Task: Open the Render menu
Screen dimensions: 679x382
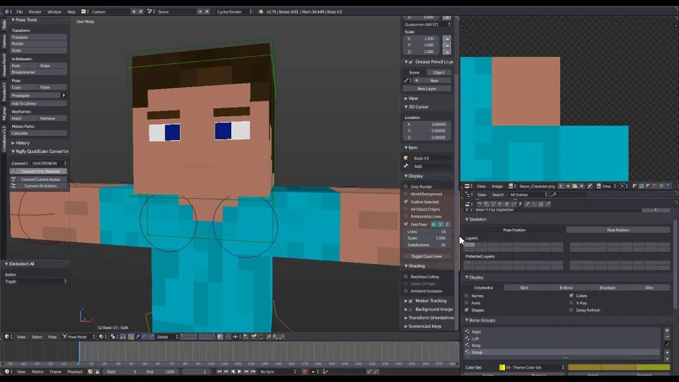Action: tap(35, 12)
